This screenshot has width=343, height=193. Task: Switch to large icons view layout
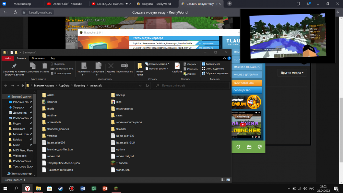click(x=228, y=180)
